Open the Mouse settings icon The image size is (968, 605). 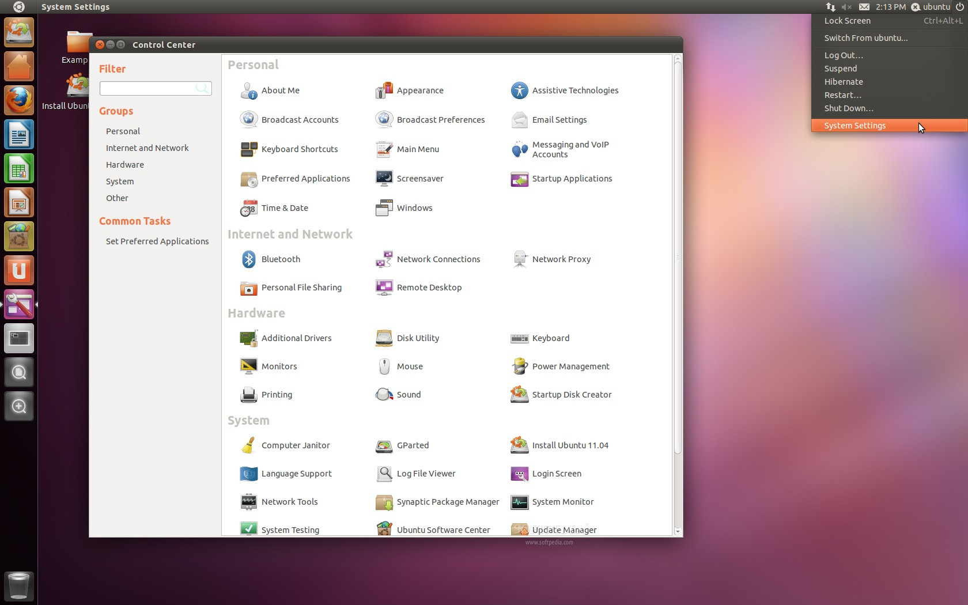tap(384, 366)
